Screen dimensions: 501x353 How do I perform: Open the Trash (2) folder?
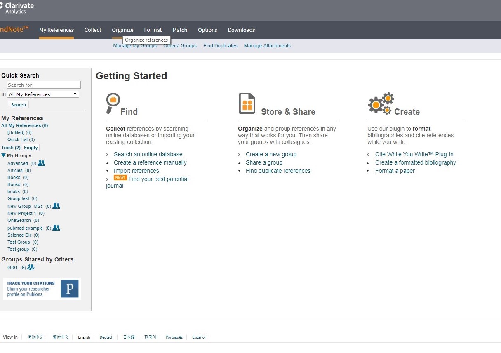pos(11,148)
